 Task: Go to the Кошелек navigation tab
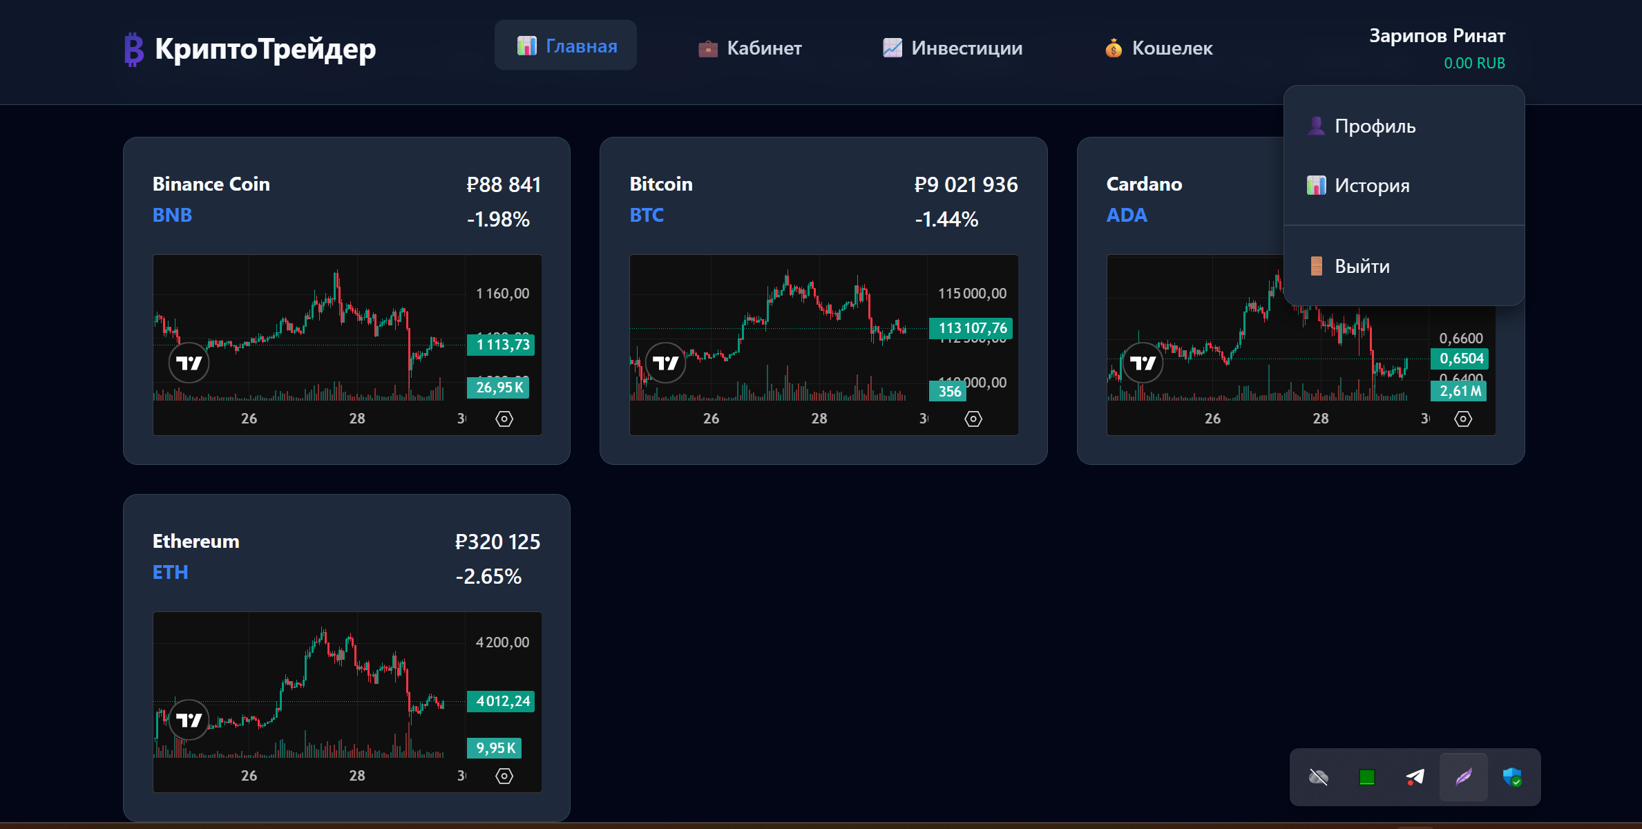point(1158,48)
